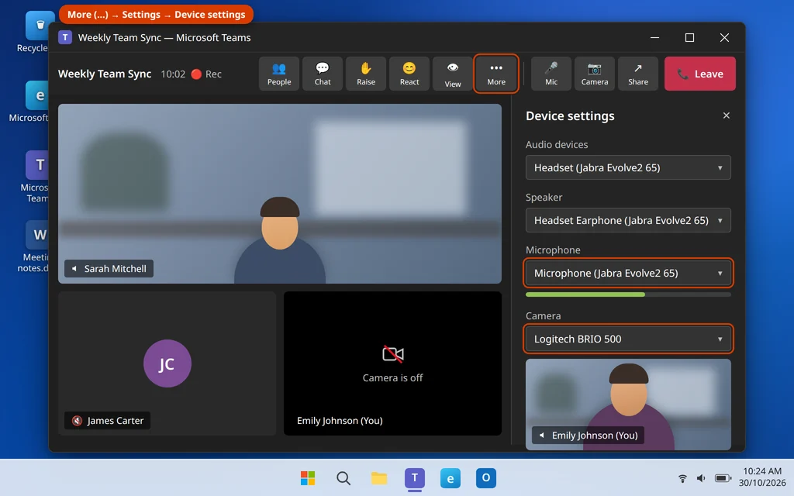Click James Carter's JC avatar
Image resolution: width=794 pixels, height=496 pixels.
click(x=167, y=363)
